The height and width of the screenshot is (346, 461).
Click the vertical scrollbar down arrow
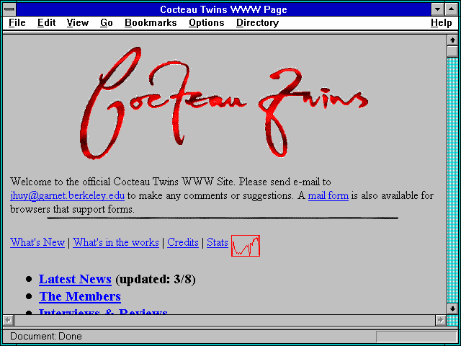tap(453, 309)
